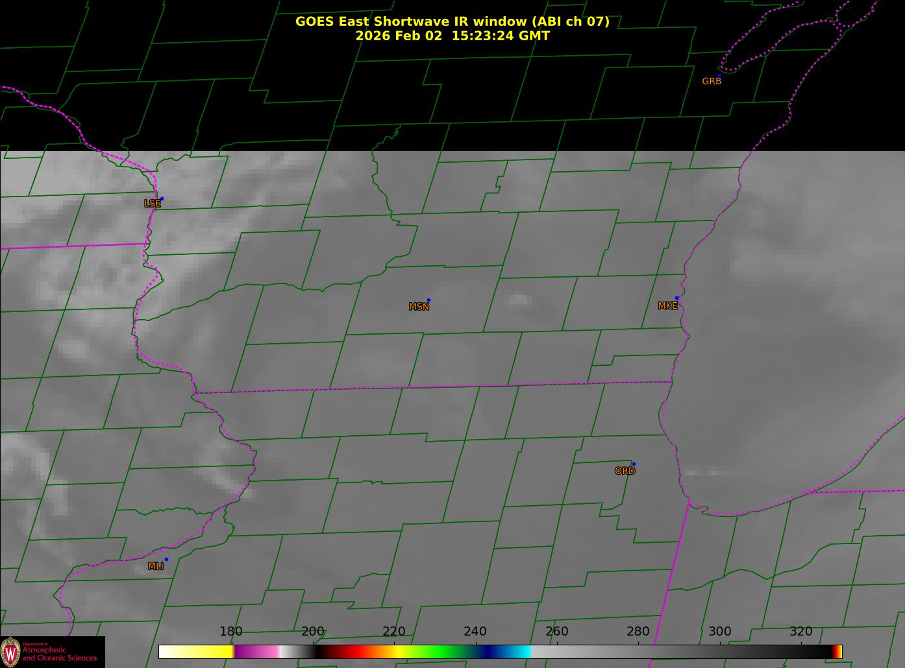Click the blue station dot at GRB

(719, 75)
